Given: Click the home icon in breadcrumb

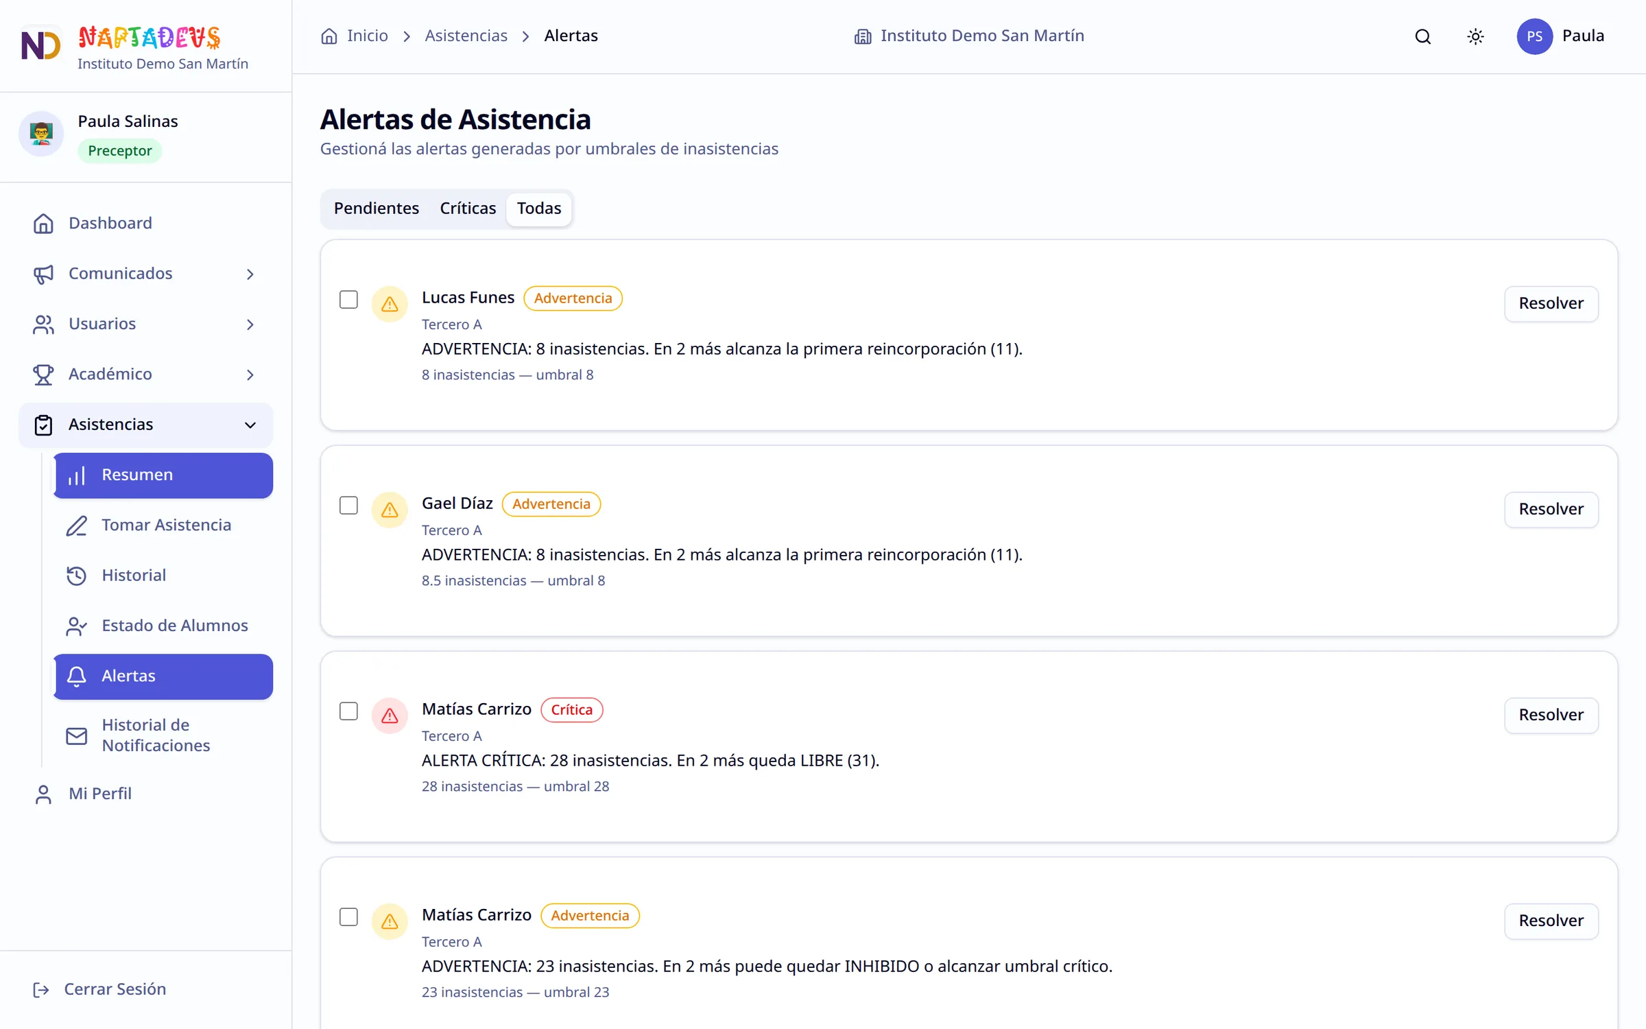Looking at the screenshot, I should click(x=329, y=36).
